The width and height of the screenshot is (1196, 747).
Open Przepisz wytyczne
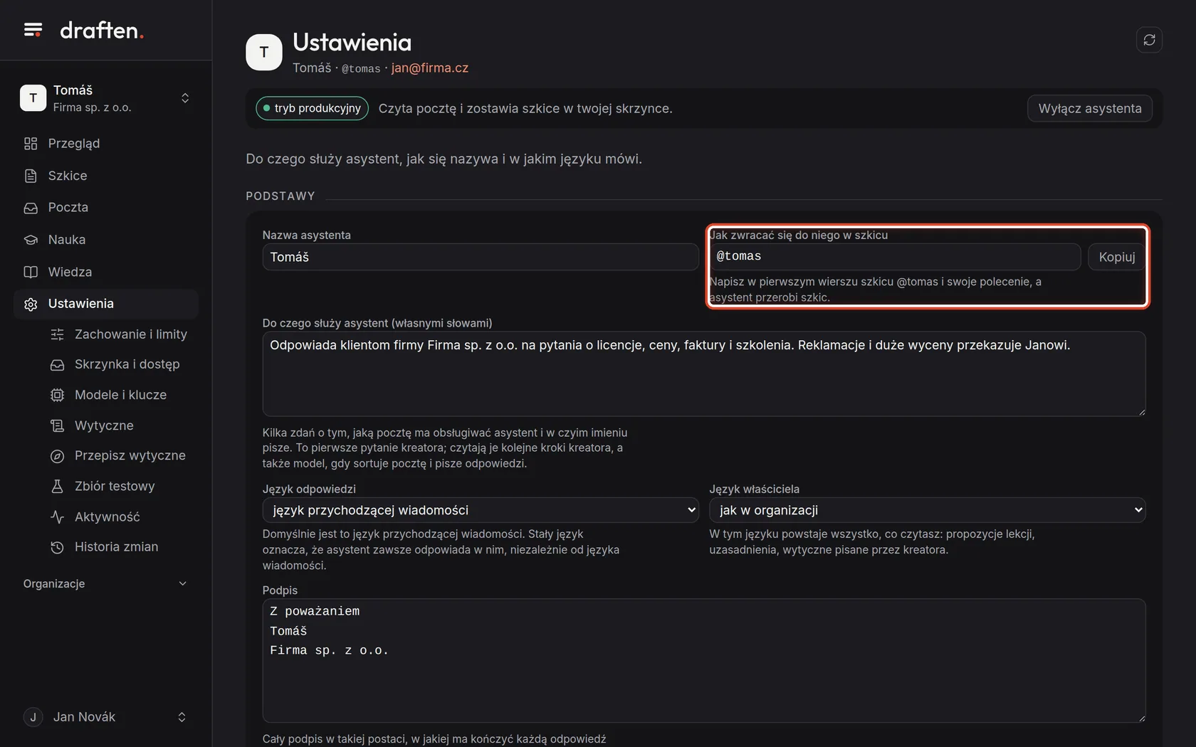tap(119, 456)
